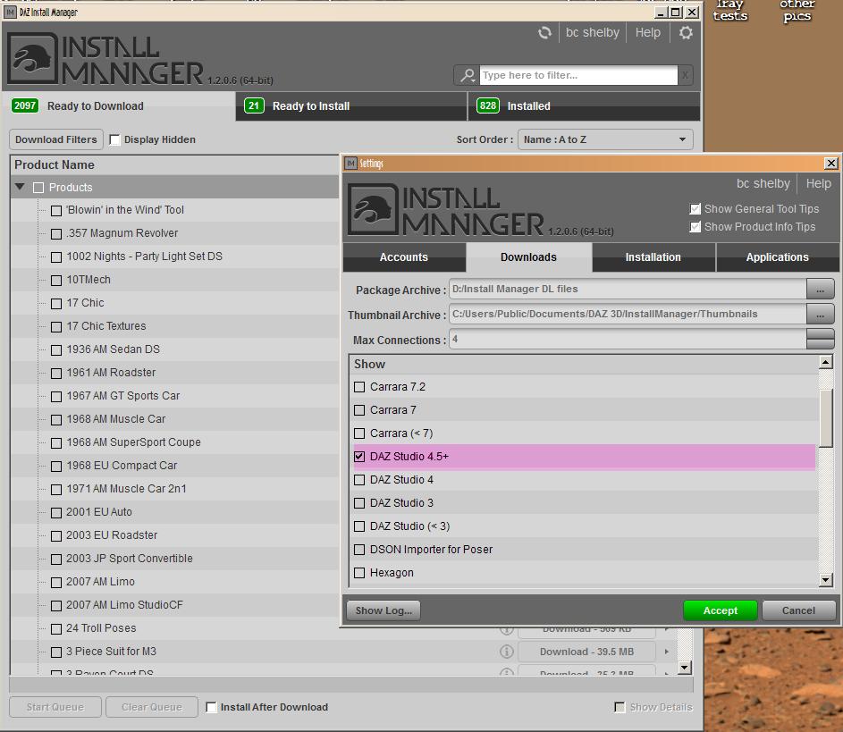843x732 pixels.
Task: Download the 3 Piece Suit for M3 (39.5 MB)
Action: coord(586,652)
